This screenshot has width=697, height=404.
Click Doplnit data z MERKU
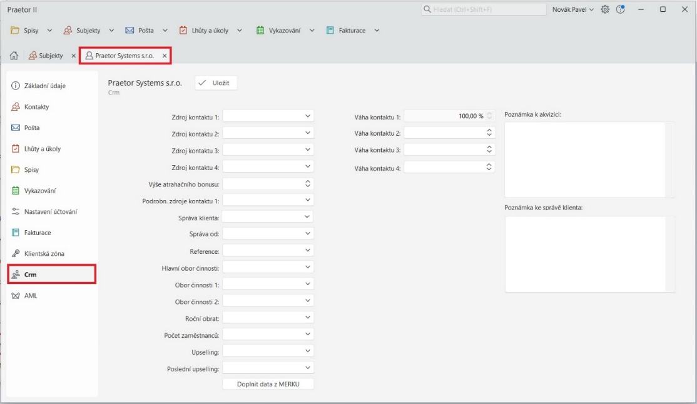[268, 384]
